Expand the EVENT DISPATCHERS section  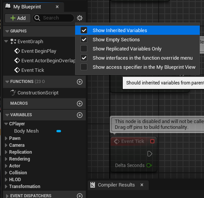(x=7, y=196)
